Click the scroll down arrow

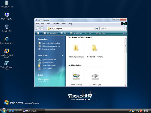point(126,85)
